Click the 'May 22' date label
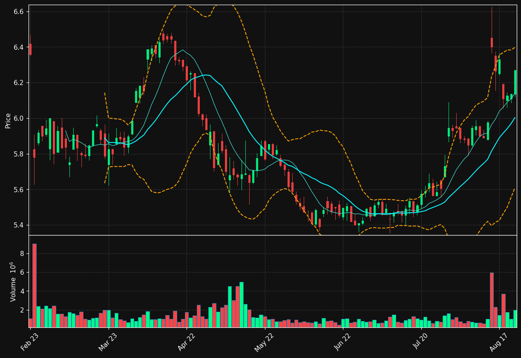This screenshot has width=521, height=358. tap(265, 341)
